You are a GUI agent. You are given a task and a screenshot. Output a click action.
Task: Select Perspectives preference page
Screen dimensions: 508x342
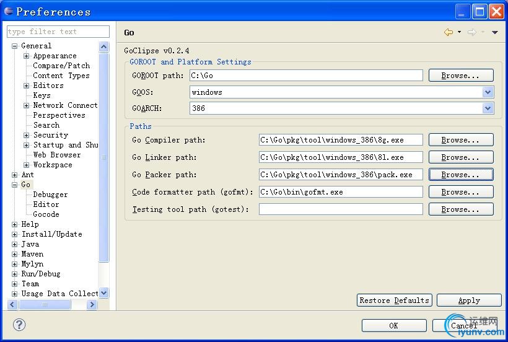(x=59, y=115)
